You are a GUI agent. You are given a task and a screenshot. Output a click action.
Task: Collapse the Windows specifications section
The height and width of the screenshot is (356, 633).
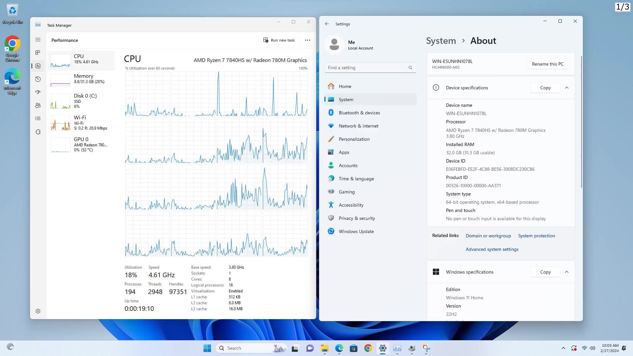(567, 272)
